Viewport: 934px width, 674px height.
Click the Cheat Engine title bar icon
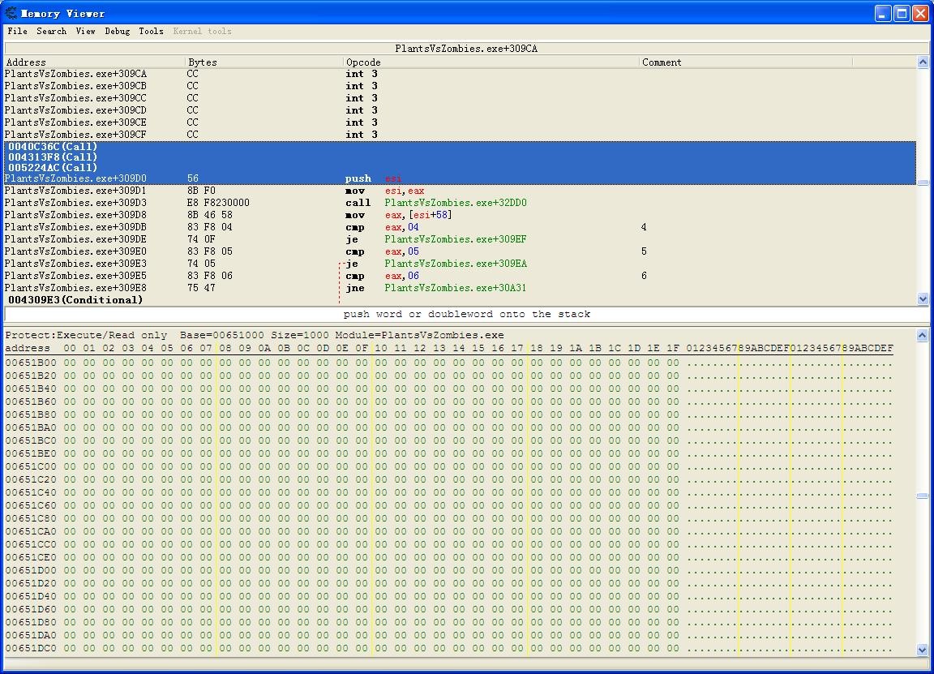pyautogui.click(x=11, y=13)
